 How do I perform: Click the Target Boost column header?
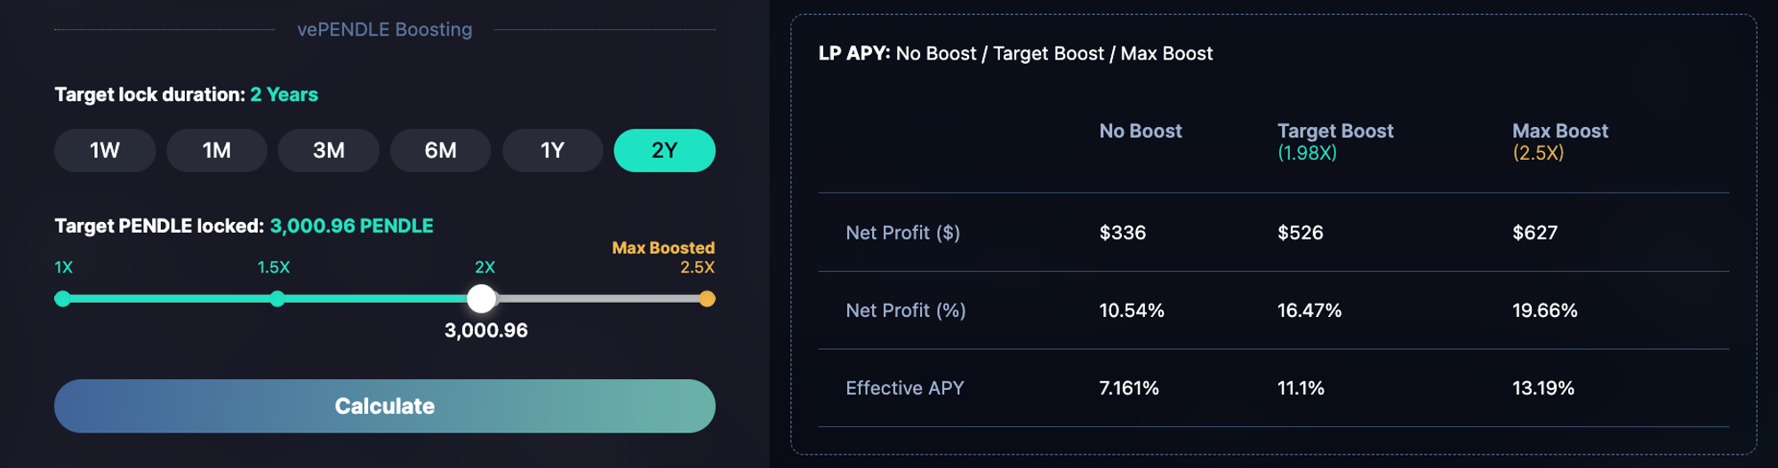pyautogui.click(x=1335, y=131)
